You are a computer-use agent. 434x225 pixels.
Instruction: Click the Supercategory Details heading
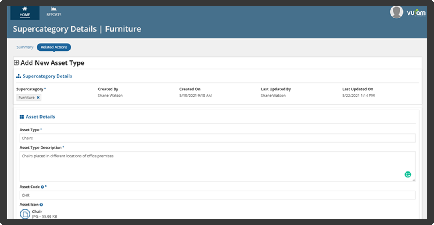pos(47,76)
